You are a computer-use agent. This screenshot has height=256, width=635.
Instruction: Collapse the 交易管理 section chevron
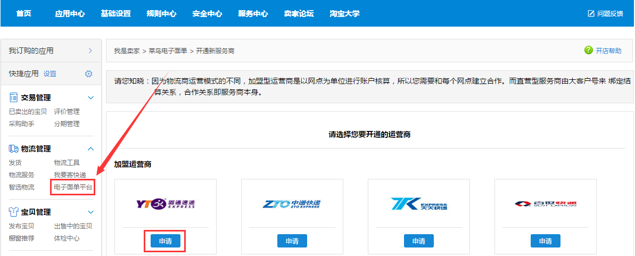point(90,97)
